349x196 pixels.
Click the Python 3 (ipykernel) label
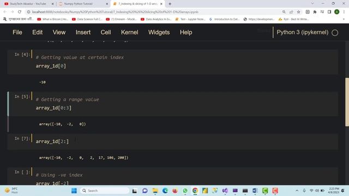pyautogui.click(x=302, y=32)
